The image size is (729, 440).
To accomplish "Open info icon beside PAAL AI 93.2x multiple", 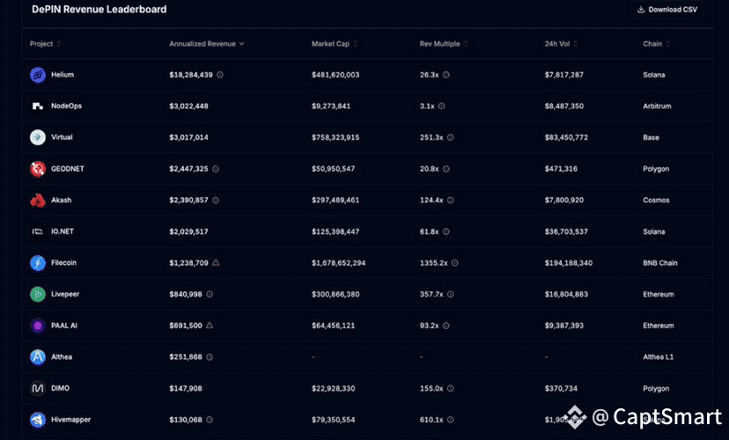I will (x=445, y=326).
